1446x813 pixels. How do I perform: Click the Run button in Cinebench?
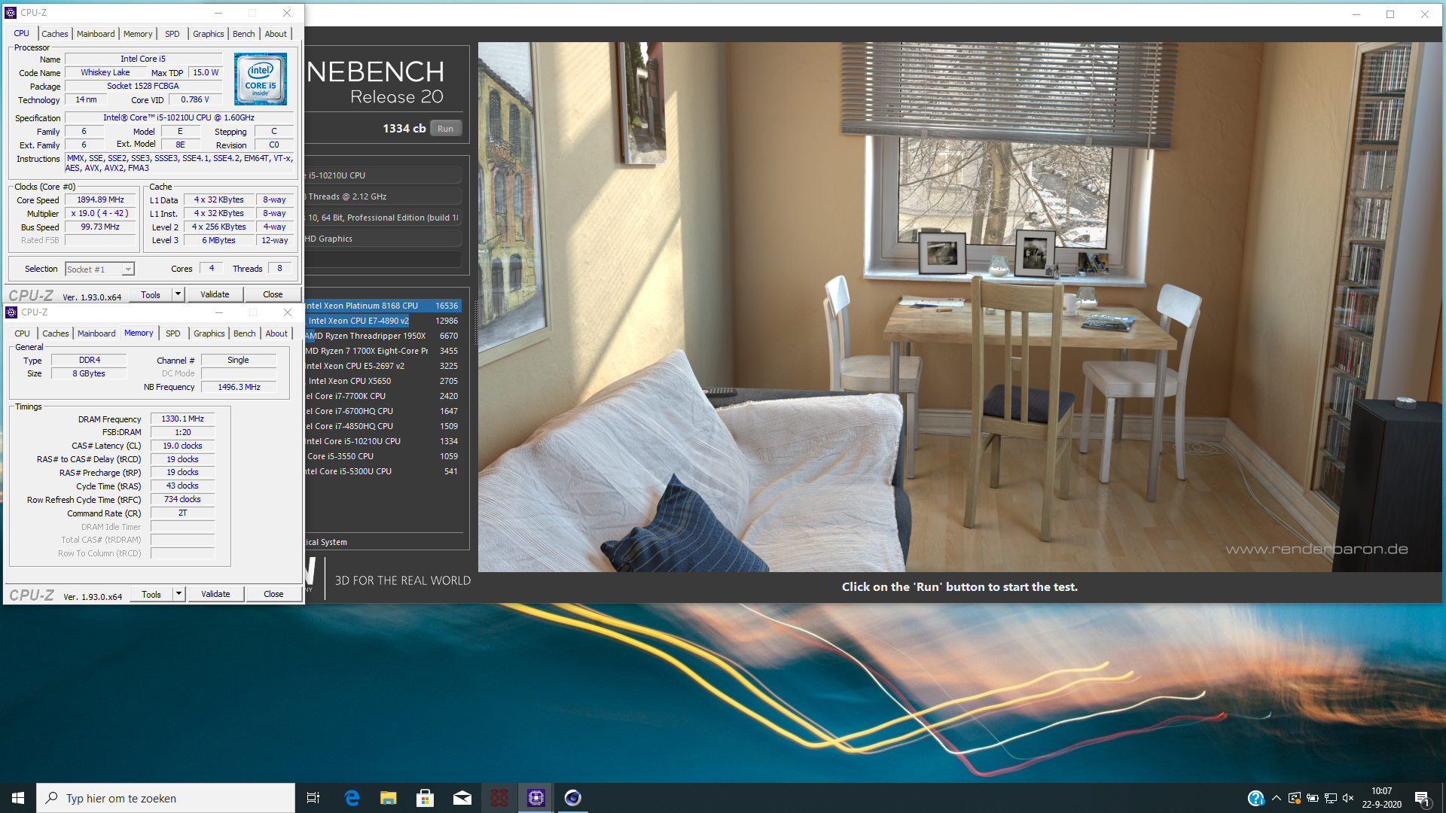[446, 129]
